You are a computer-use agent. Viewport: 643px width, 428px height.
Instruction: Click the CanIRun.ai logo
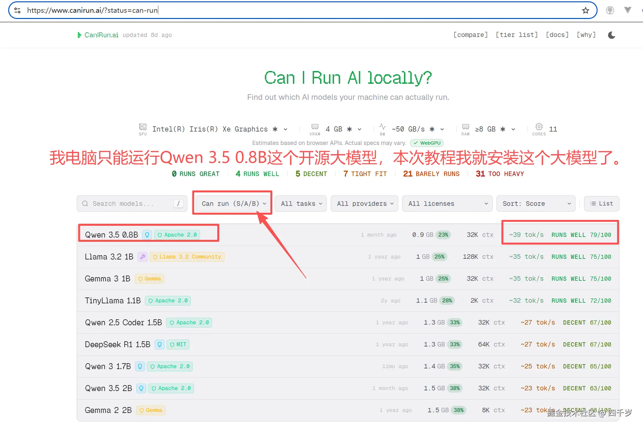click(x=98, y=35)
